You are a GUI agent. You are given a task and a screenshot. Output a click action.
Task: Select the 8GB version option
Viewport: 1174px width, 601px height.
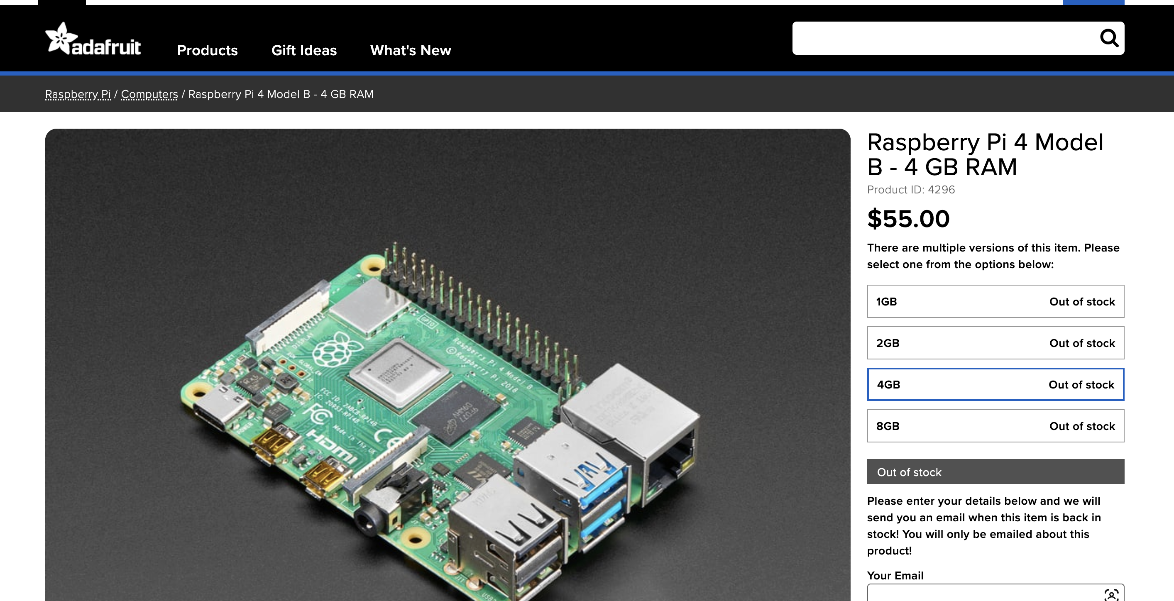995,426
